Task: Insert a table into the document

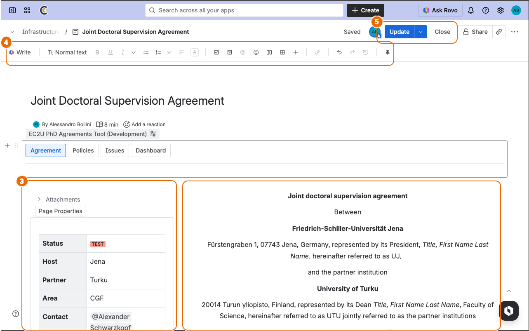Action: pos(282,52)
